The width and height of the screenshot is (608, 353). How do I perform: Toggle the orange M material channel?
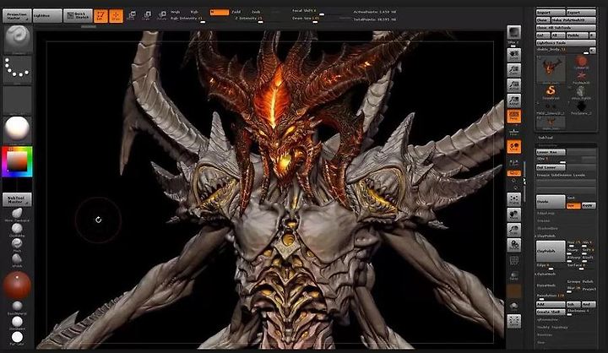220,13
